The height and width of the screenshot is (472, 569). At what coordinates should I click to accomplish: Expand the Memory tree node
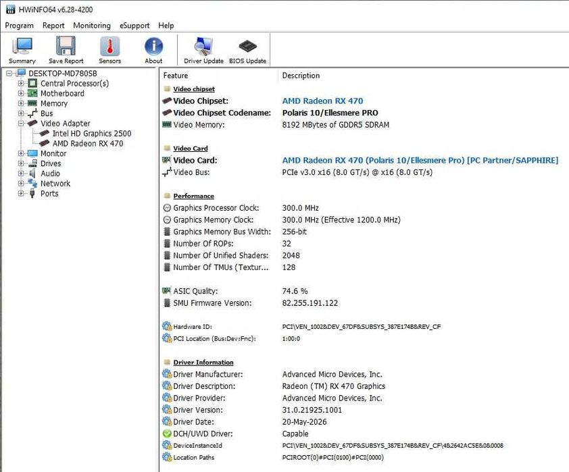(x=21, y=103)
